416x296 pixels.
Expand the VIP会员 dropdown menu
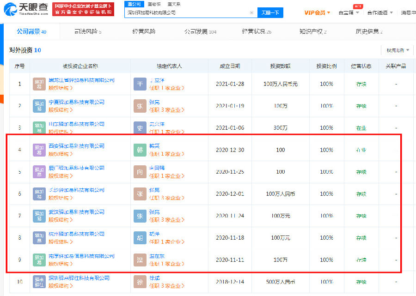coord(317,12)
